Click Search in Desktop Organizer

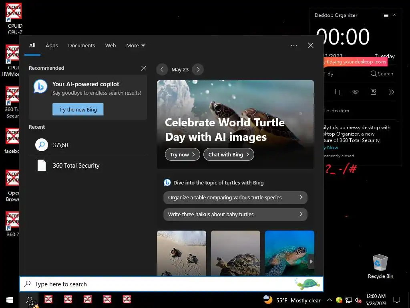tap(382, 74)
